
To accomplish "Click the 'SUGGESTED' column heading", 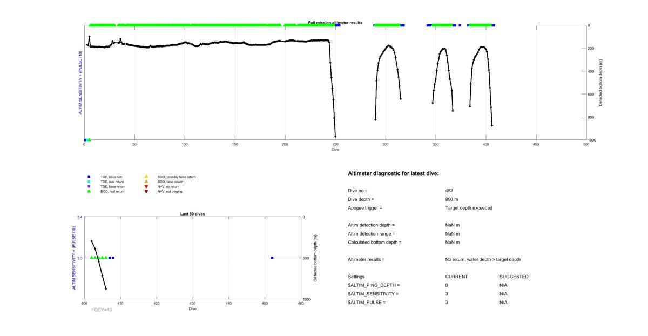I will point(514,277).
